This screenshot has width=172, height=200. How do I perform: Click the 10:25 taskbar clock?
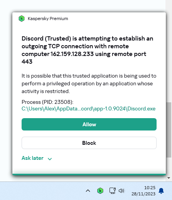(150, 188)
